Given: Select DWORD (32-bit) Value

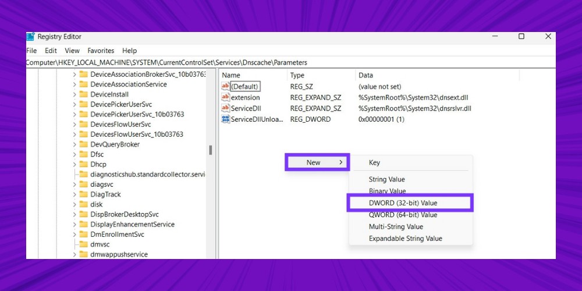Looking at the screenshot, I should click(x=410, y=203).
